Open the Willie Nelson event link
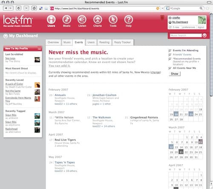Viewport: 213px width, 189px height. tap(64, 118)
